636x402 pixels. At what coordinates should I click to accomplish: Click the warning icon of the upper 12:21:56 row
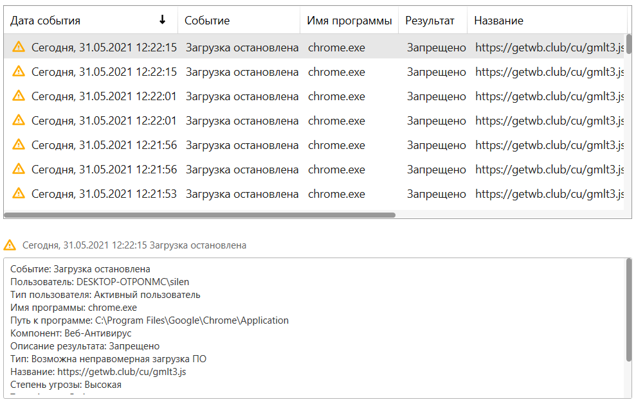pos(19,144)
